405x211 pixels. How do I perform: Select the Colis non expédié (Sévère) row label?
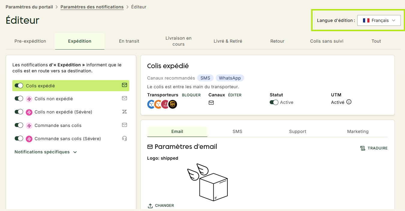(63, 112)
